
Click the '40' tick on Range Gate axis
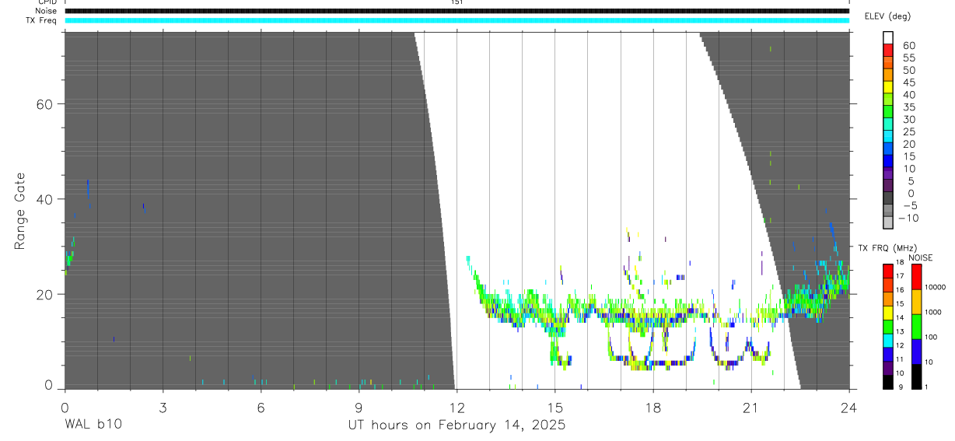pos(46,199)
